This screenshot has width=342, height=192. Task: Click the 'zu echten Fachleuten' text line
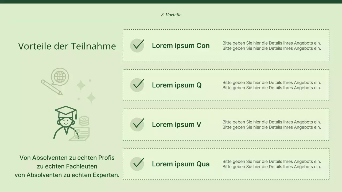tap(67, 166)
